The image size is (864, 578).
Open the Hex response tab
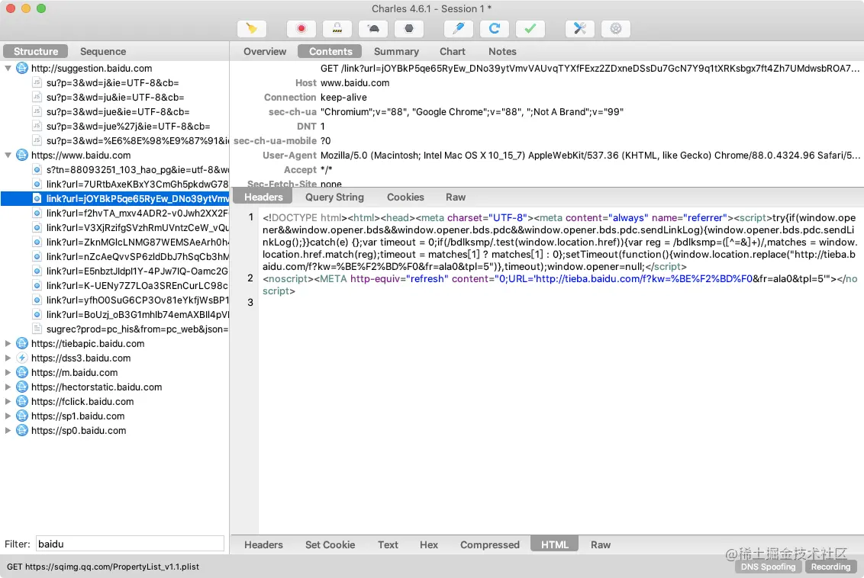click(429, 544)
